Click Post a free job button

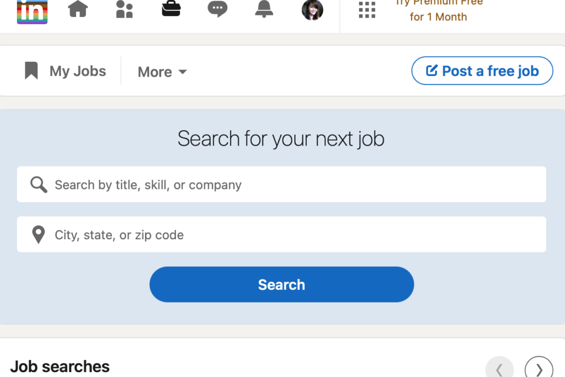point(482,71)
